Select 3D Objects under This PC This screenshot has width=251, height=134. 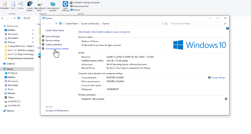(x=13, y=73)
